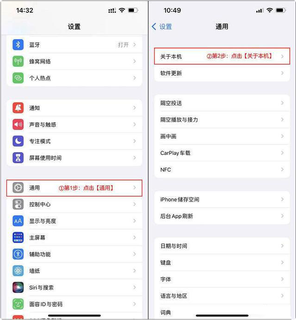Tap the green cellular network icon

point(18,61)
